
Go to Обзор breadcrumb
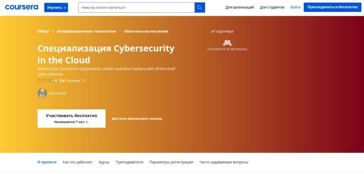(43, 31)
